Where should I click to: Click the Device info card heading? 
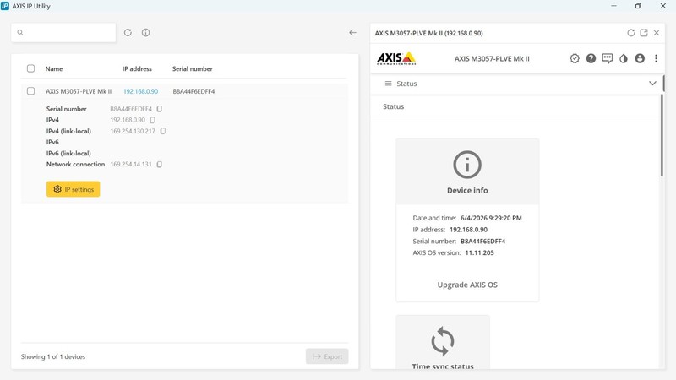(467, 191)
